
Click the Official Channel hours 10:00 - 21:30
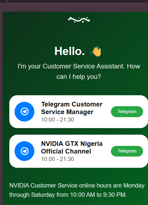(x=57, y=159)
